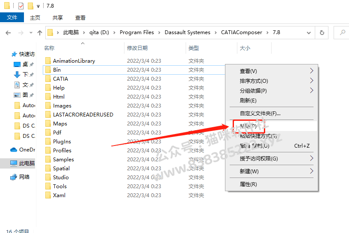
Task: Select the Pdf folder icon
Action: coord(48,132)
